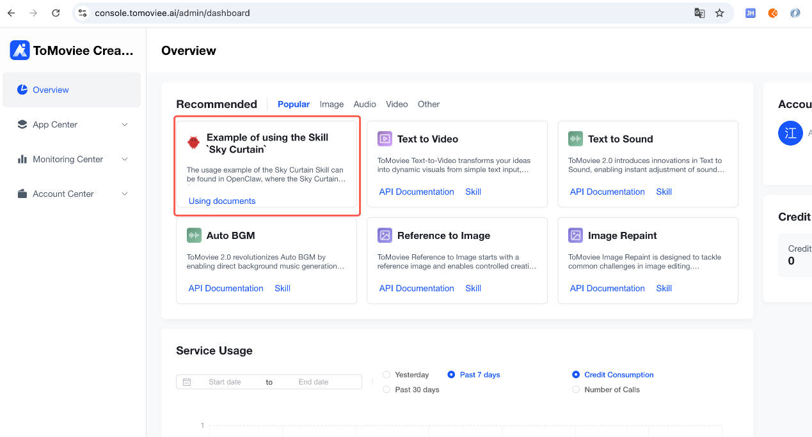Screen dimensions: 812x437
Task: Click the Text to Video card icon
Action: [x=385, y=139]
